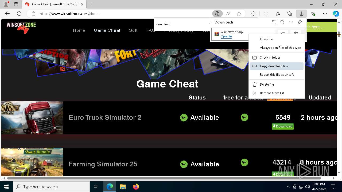This screenshot has height=192, width=342.
Task: Open Settings and more ellipsis menu
Action: tap(325, 14)
